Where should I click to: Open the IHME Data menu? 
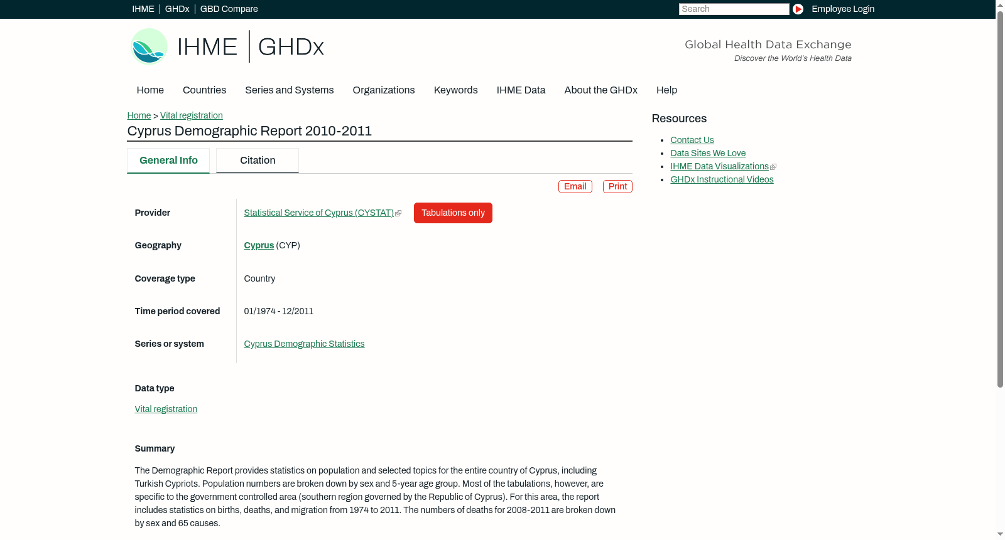[521, 90]
